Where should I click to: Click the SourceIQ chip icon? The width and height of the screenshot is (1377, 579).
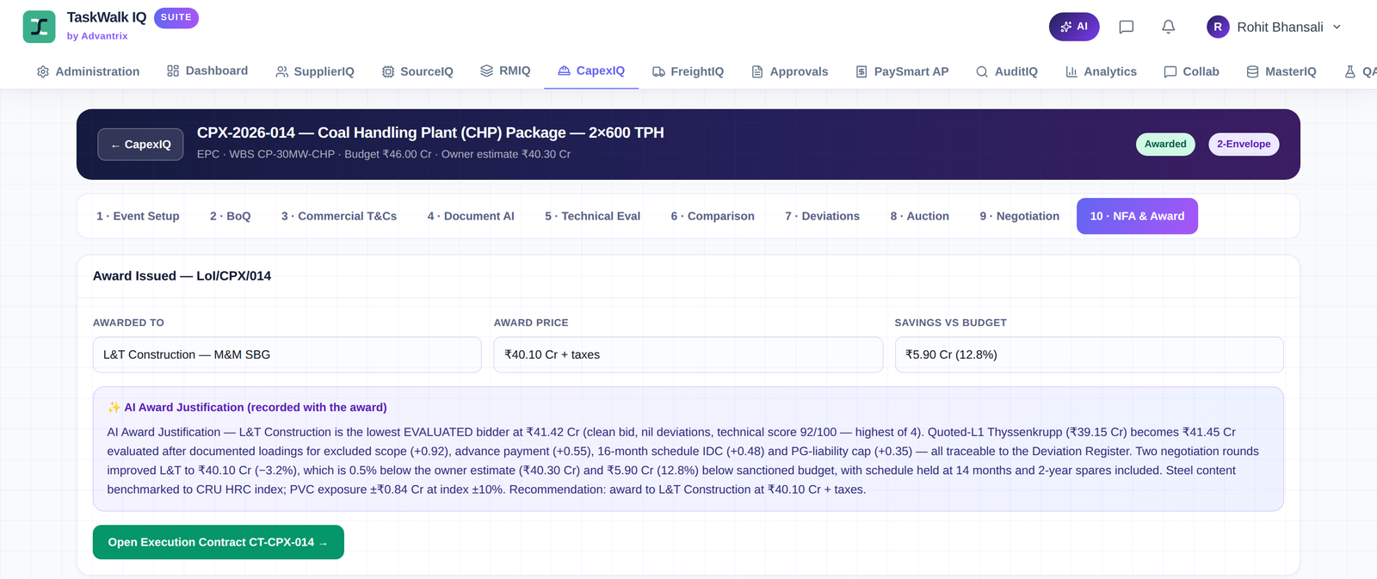coord(388,71)
